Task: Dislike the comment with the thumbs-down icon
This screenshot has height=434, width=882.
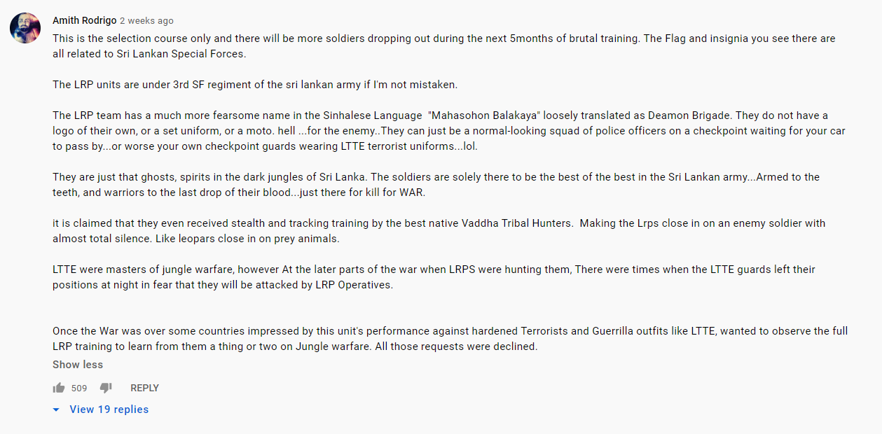Action: click(106, 388)
